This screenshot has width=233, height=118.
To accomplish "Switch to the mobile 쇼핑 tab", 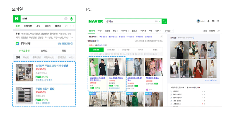I will [38, 26].
